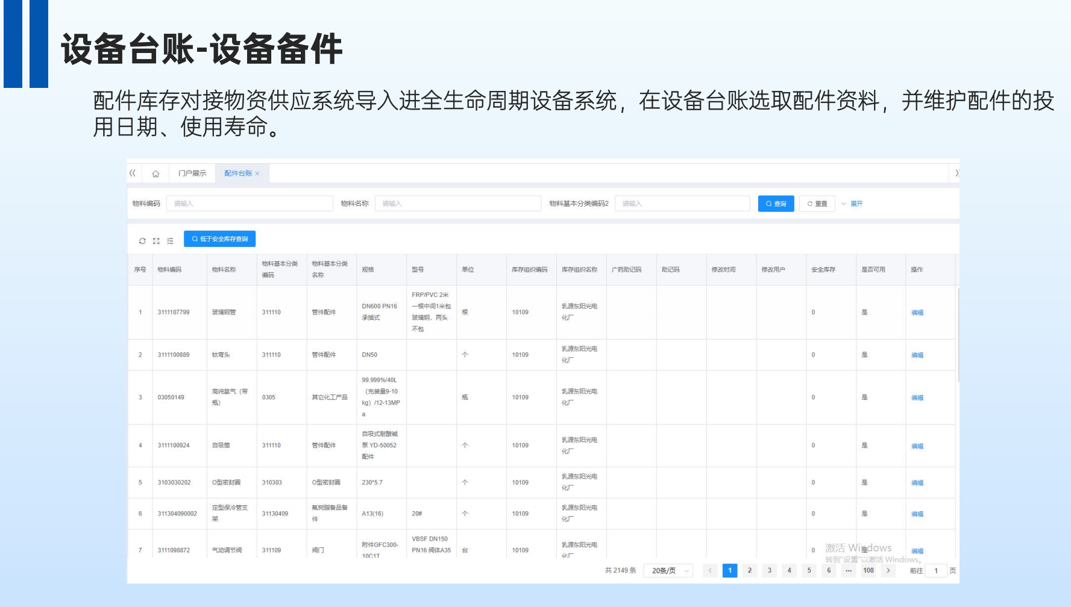1071x607 pixels.
Task: Focus the 物料名称 input field
Action: 458,204
